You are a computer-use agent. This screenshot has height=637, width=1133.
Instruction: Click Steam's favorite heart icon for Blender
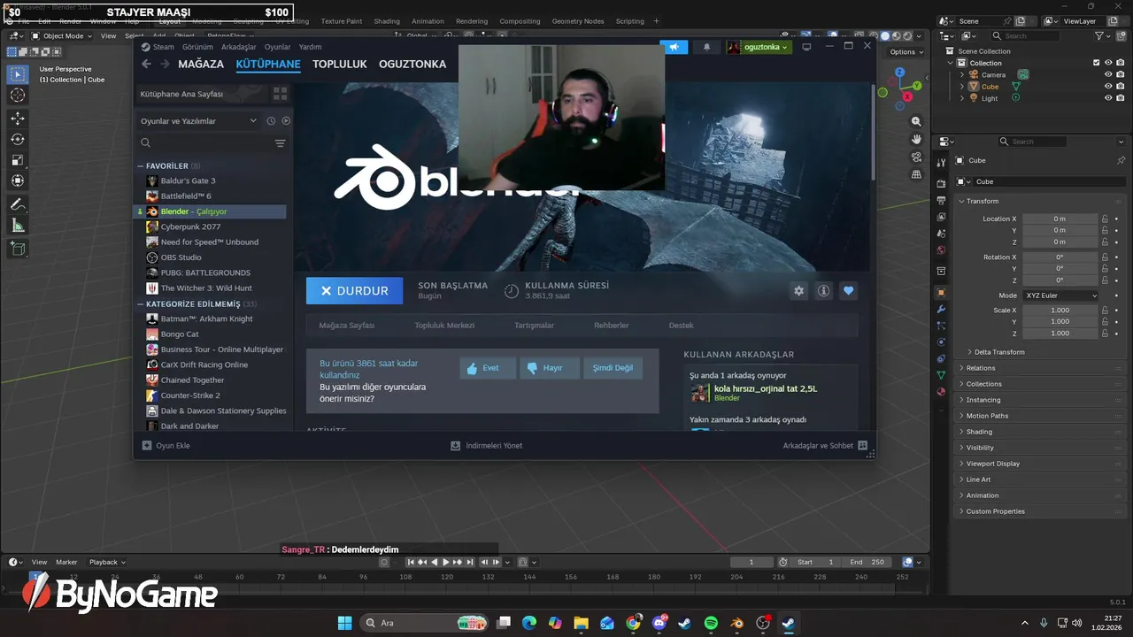pos(849,290)
